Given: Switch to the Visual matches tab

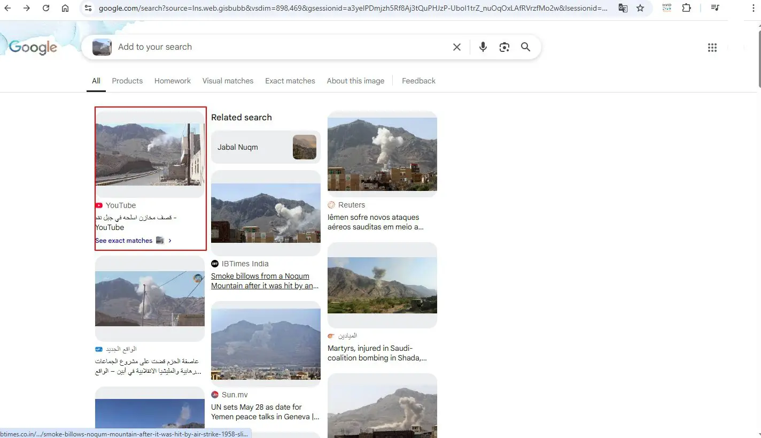Looking at the screenshot, I should pyautogui.click(x=228, y=81).
